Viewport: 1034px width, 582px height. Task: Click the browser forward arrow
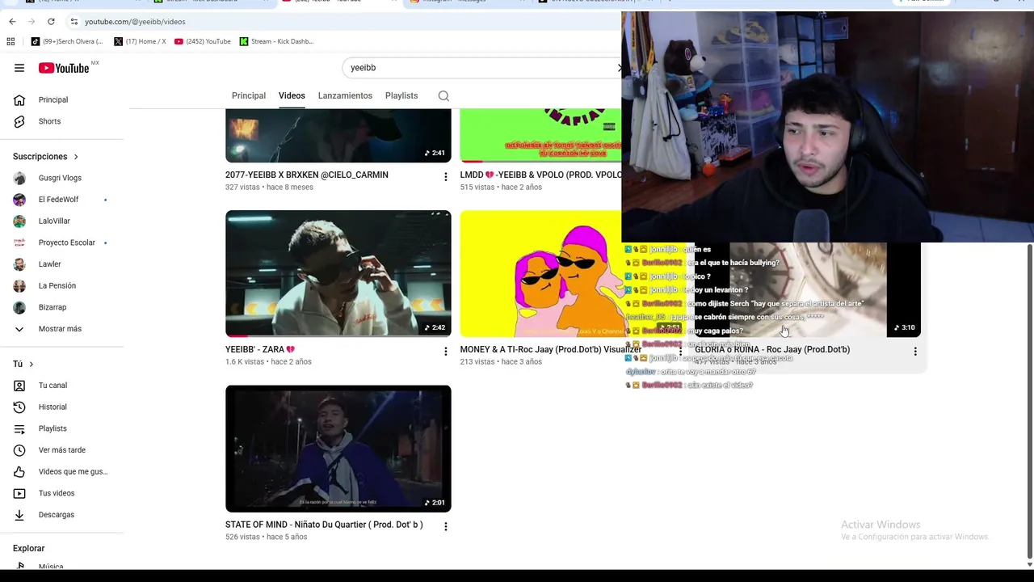(32, 22)
